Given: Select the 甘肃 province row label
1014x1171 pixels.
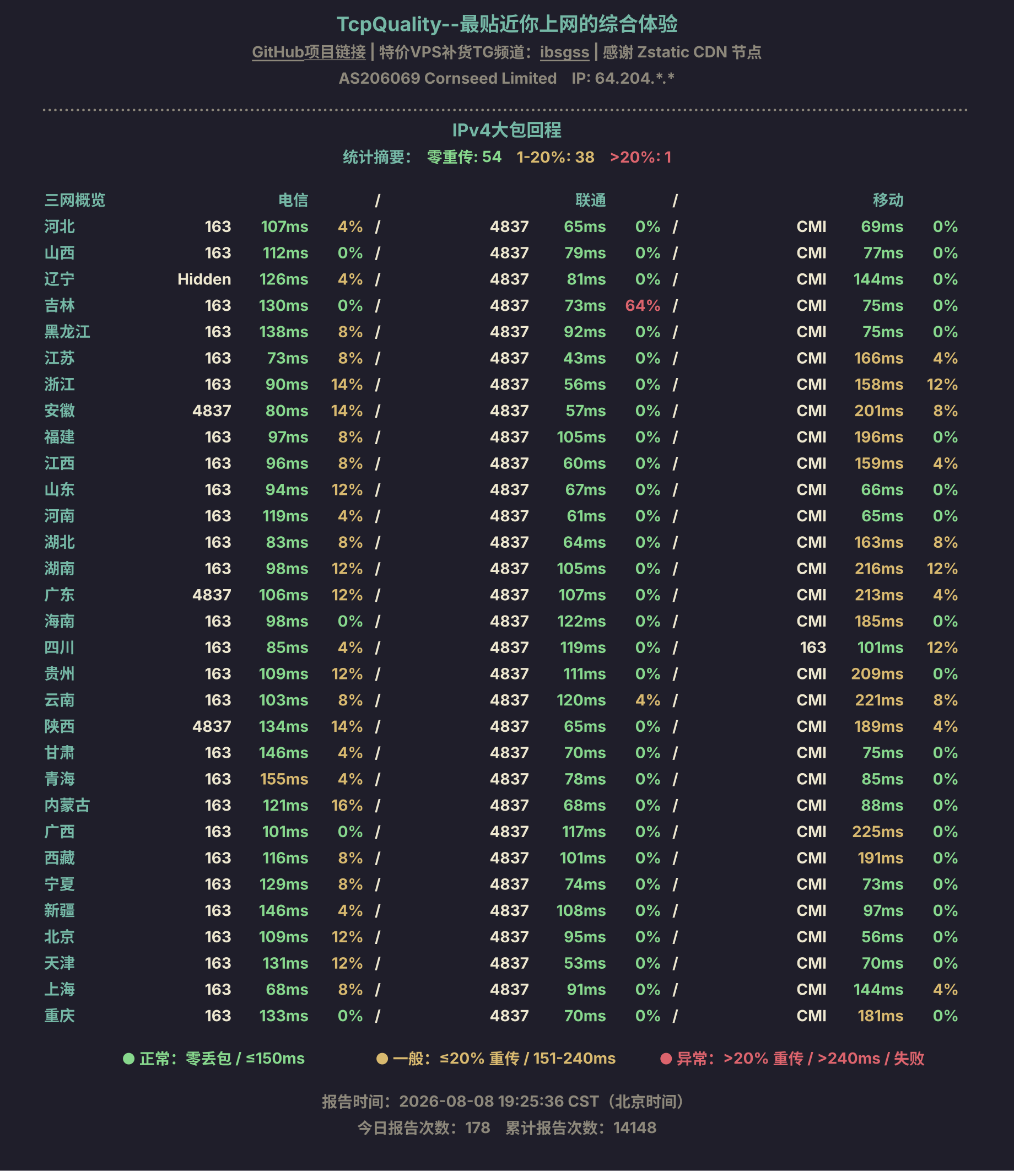Looking at the screenshot, I should (x=60, y=752).
